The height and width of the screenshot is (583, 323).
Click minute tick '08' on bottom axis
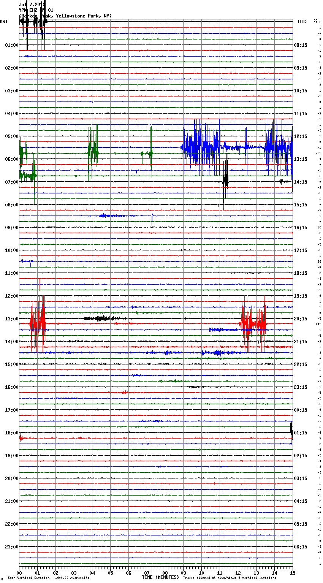[165, 573]
